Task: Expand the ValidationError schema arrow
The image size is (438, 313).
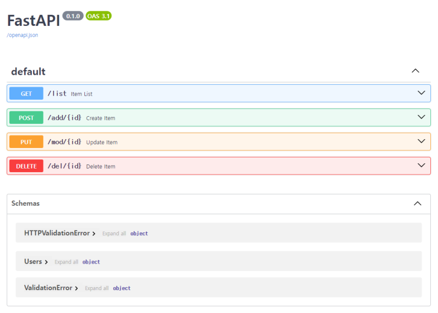Action: pos(77,288)
